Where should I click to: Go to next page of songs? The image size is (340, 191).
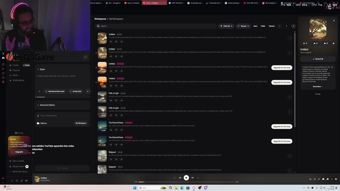point(293,26)
